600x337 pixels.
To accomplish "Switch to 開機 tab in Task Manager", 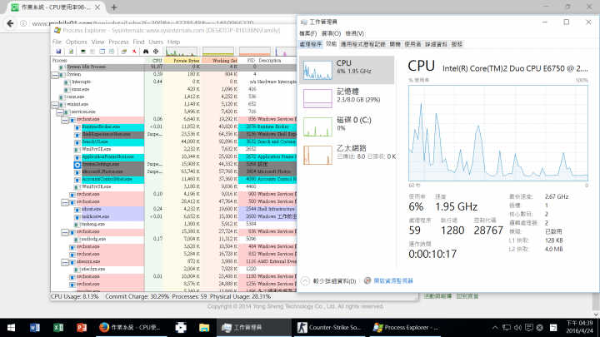I will (x=395, y=44).
